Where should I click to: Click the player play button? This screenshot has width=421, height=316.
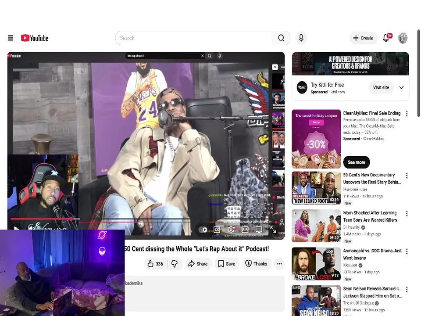[x=16, y=229]
